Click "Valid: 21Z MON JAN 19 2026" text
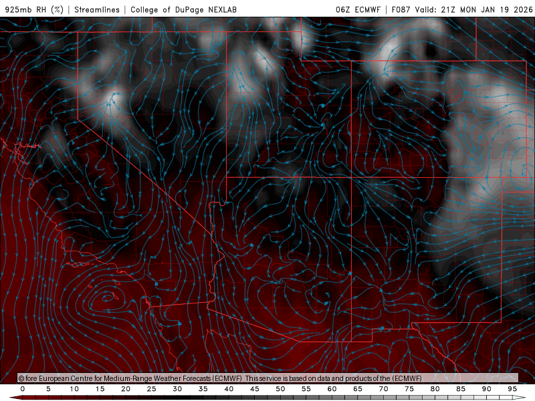The width and height of the screenshot is (535, 401). coord(473,9)
